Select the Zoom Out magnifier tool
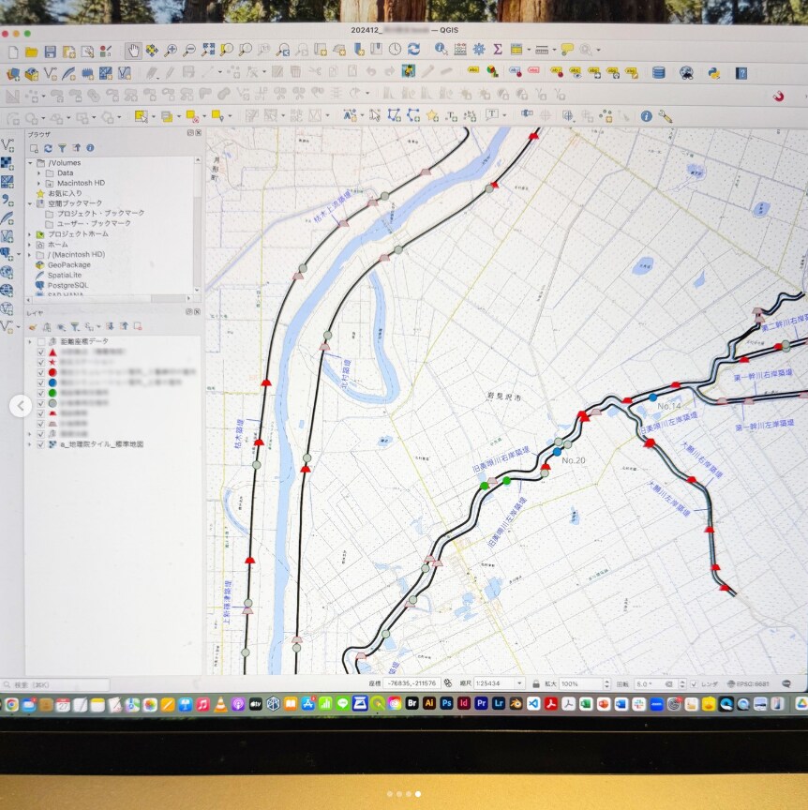Screen dimensions: 808x810 189,50
